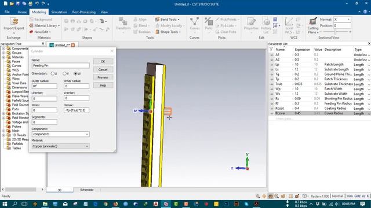The width and height of the screenshot is (371, 208).
Task: Switch to the View ribbon tab
Action: (x=104, y=12)
